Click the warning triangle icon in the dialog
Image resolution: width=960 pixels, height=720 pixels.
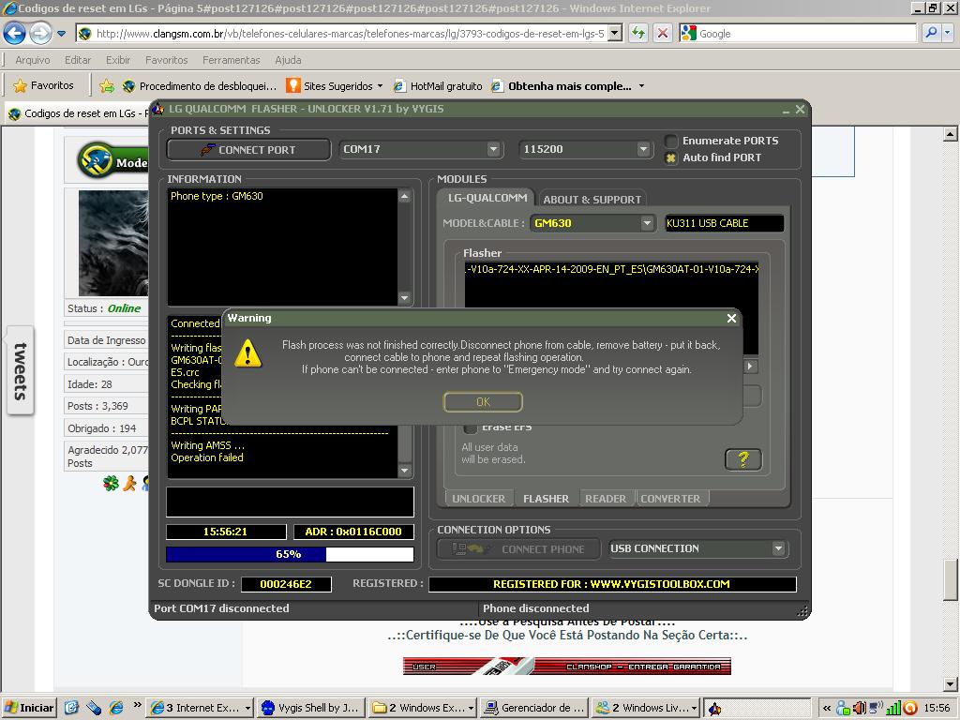[247, 353]
